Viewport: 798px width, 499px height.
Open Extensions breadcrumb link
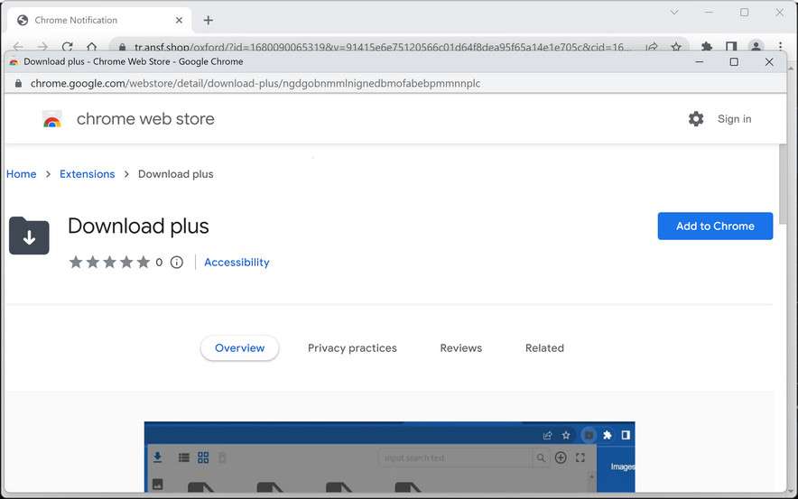point(87,174)
